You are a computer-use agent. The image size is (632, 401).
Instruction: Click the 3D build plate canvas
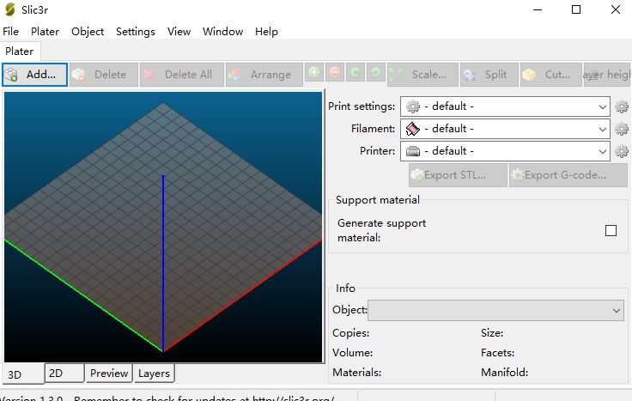163,227
